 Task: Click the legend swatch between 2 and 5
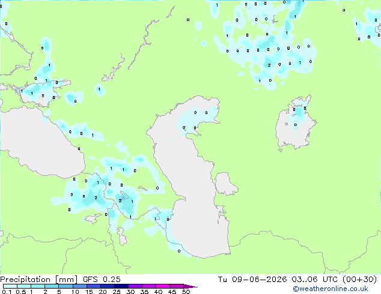click(x=52, y=286)
